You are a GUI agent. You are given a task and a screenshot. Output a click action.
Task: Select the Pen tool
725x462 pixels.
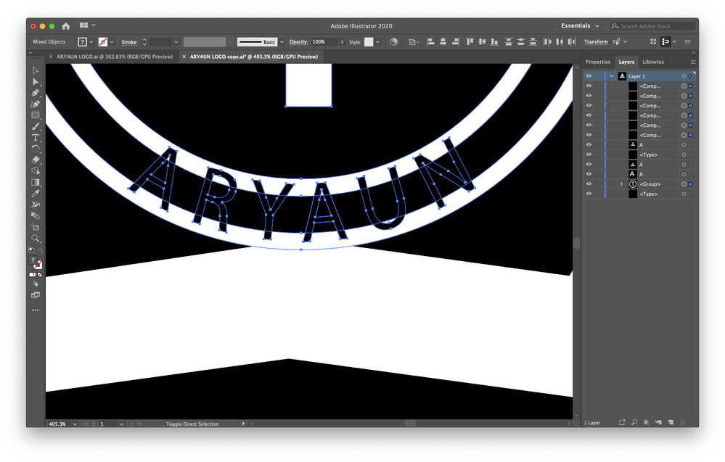(x=36, y=93)
